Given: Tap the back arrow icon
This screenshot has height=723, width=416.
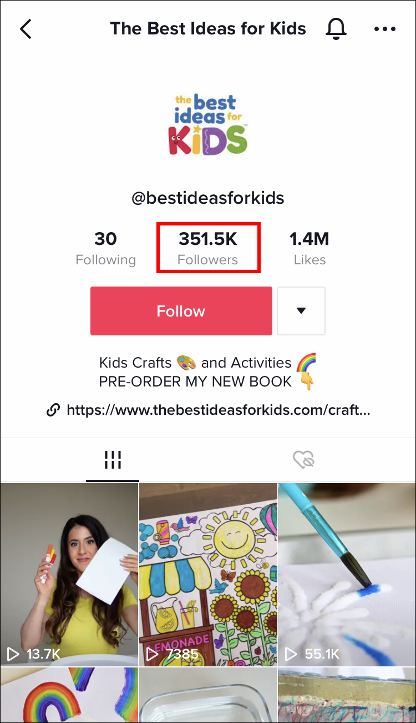Looking at the screenshot, I should click(x=26, y=29).
